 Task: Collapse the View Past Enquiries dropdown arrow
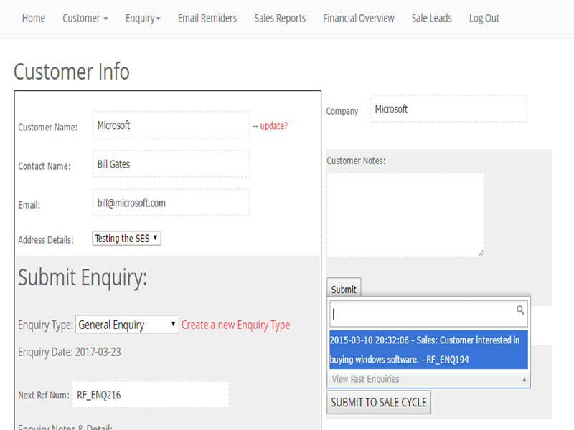524,379
